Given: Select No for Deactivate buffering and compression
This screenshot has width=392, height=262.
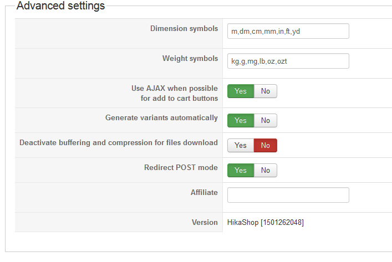Looking at the screenshot, I should [x=266, y=145].
